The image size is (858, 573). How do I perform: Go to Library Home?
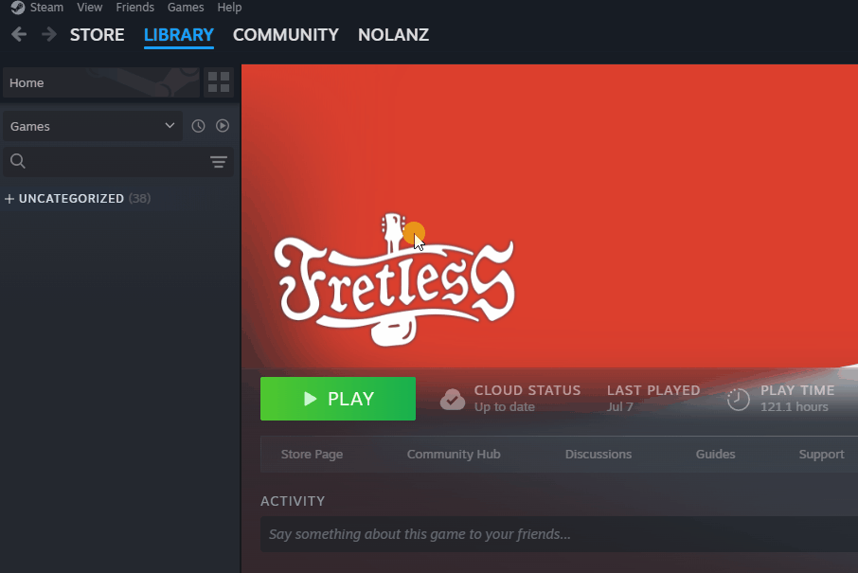point(101,82)
